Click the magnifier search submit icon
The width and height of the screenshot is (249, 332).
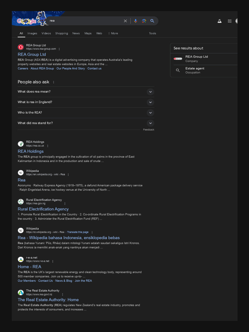point(152,21)
